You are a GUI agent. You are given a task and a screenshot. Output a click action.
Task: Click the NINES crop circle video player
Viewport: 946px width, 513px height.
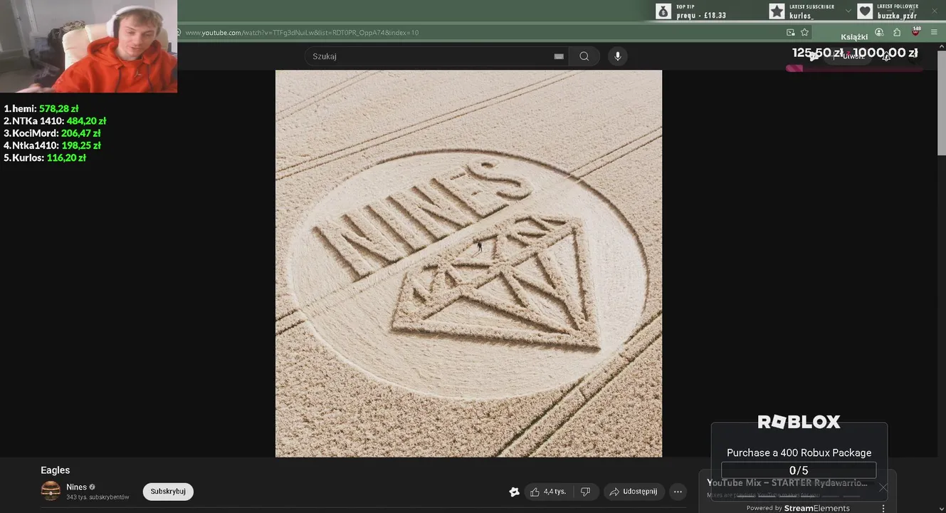[x=468, y=264]
